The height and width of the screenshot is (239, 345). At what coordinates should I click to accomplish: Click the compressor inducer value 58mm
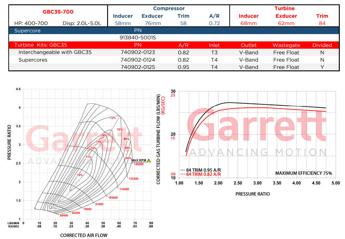(x=123, y=23)
